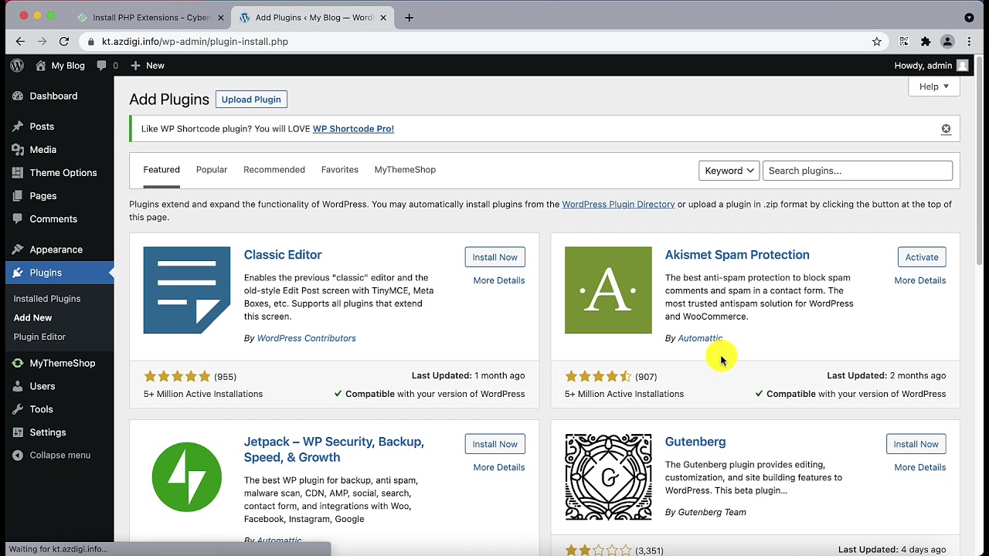
Task: Install the Gutenberg plugin
Action: (x=916, y=444)
